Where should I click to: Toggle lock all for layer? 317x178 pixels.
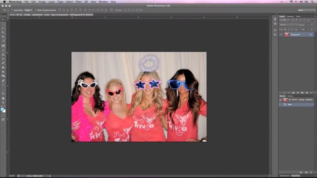click(296, 30)
